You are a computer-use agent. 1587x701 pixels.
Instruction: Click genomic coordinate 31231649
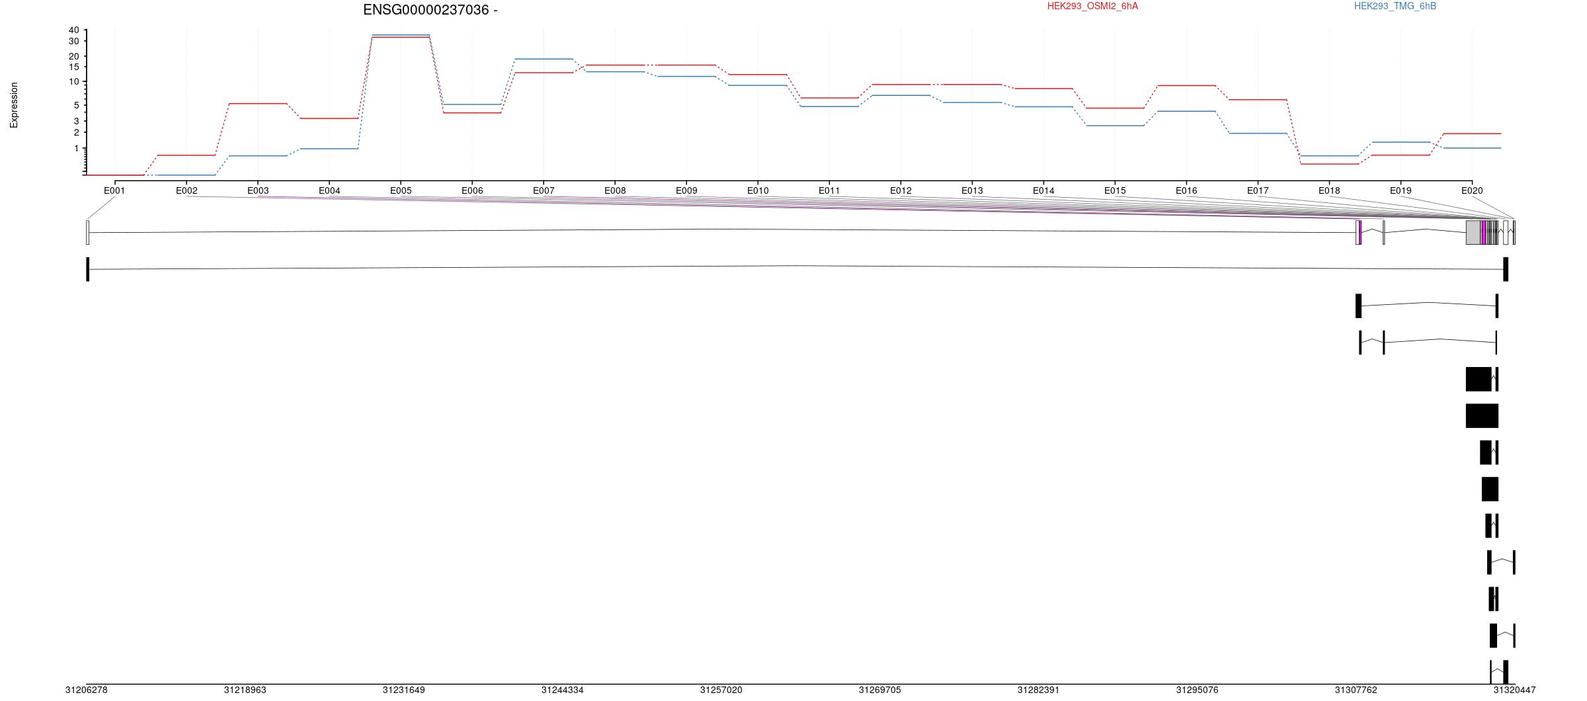(x=404, y=690)
